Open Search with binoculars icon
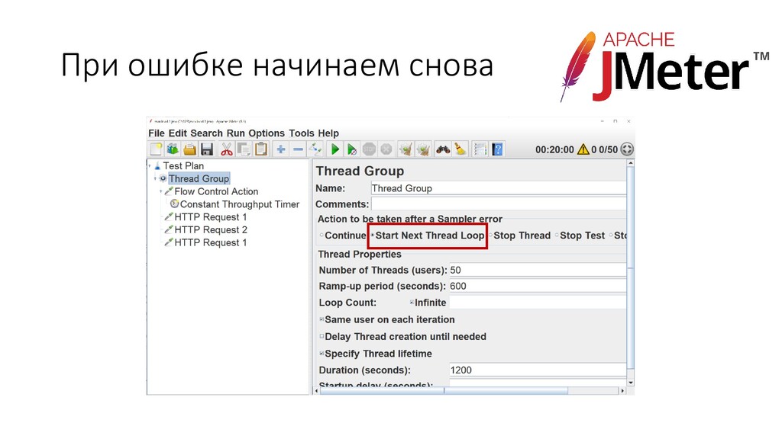Image resolution: width=782 pixels, height=439 pixels. click(443, 149)
